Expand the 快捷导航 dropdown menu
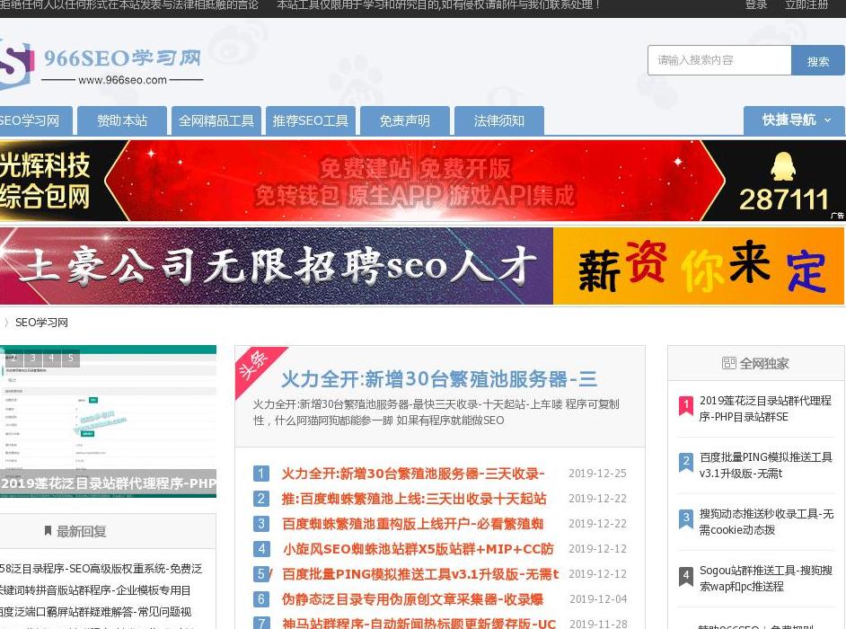The height and width of the screenshot is (629, 846). tap(794, 120)
